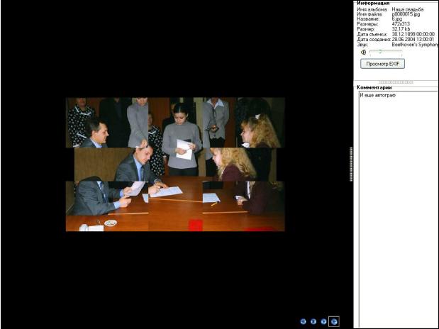The width and height of the screenshot is (439, 329).
Task: Click the image dimensions value 472x313
Action: click(x=401, y=24)
